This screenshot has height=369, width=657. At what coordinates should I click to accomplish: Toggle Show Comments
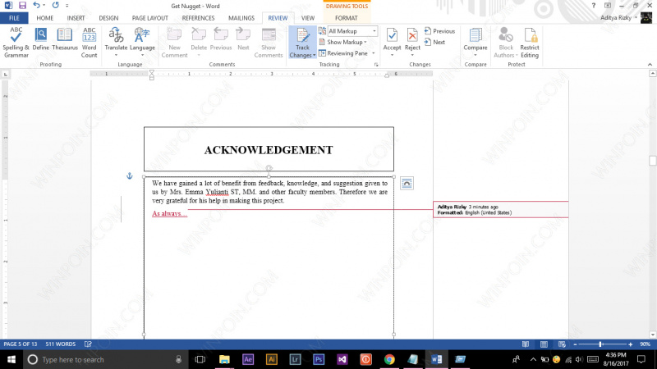coord(269,43)
